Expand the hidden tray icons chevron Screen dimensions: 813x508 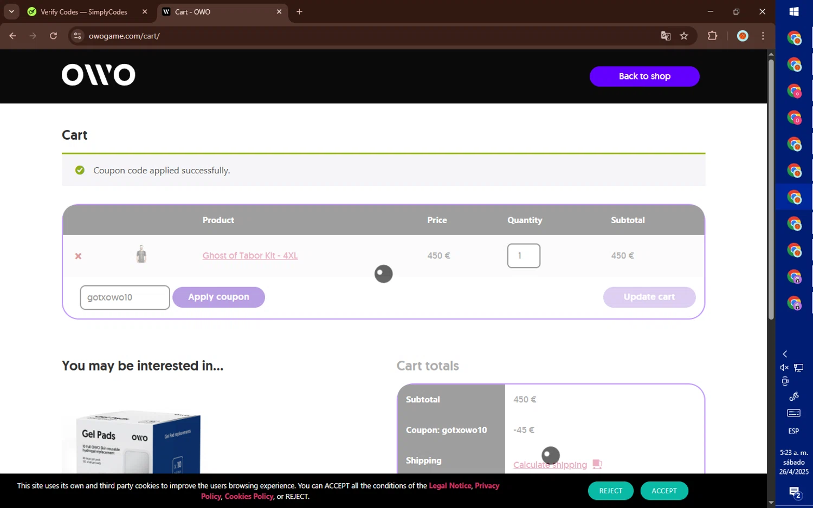(x=785, y=354)
